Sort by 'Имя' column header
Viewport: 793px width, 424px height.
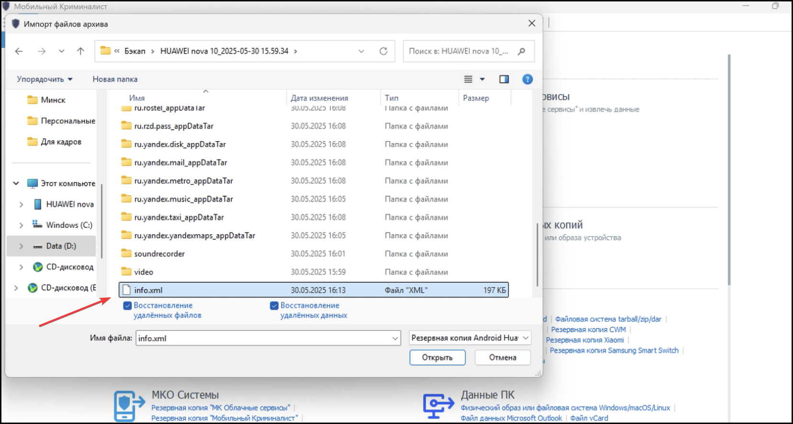pyautogui.click(x=137, y=98)
